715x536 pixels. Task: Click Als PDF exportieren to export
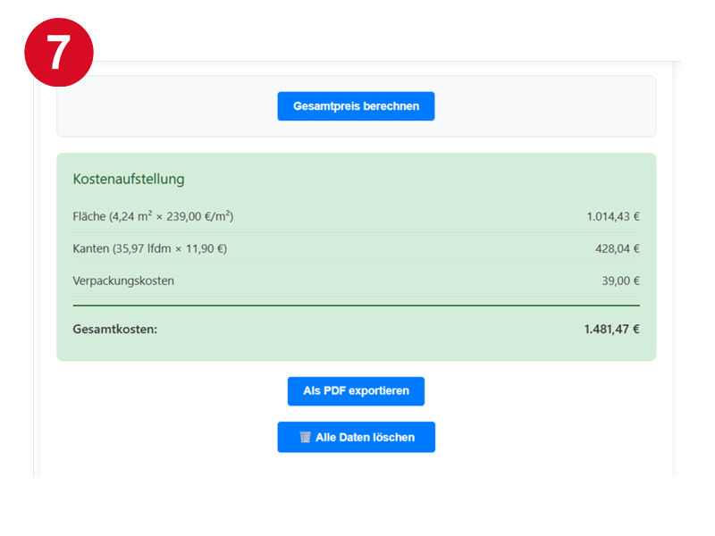click(x=356, y=390)
